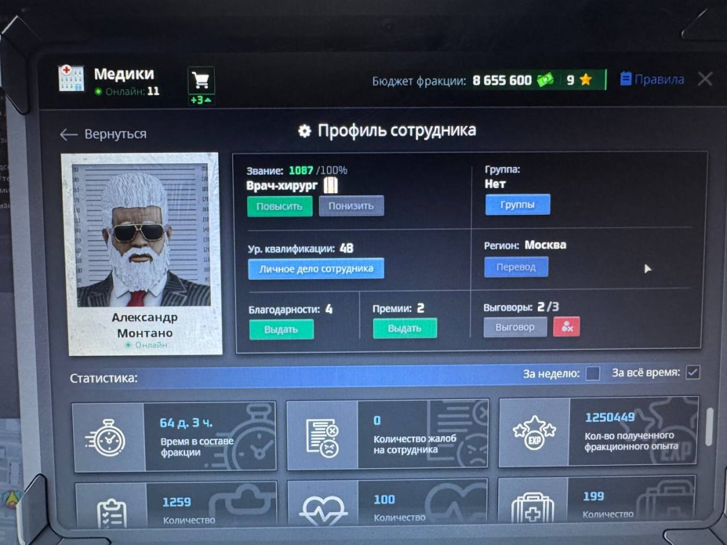The width and height of the screenshot is (727, 545).
Task: Open the Правила rules link
Action: (652, 79)
